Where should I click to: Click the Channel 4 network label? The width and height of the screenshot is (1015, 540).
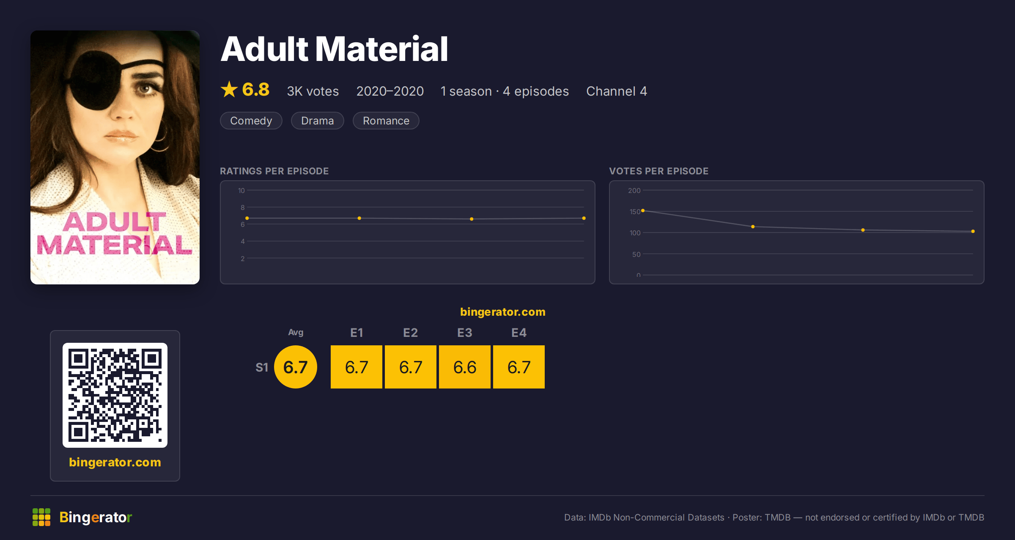(617, 91)
